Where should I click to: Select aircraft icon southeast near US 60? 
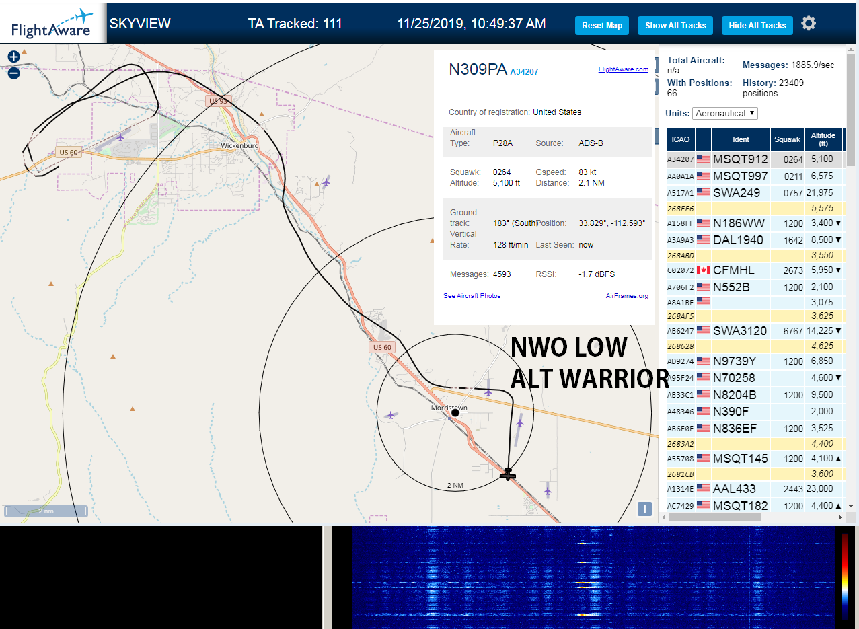[548, 492]
